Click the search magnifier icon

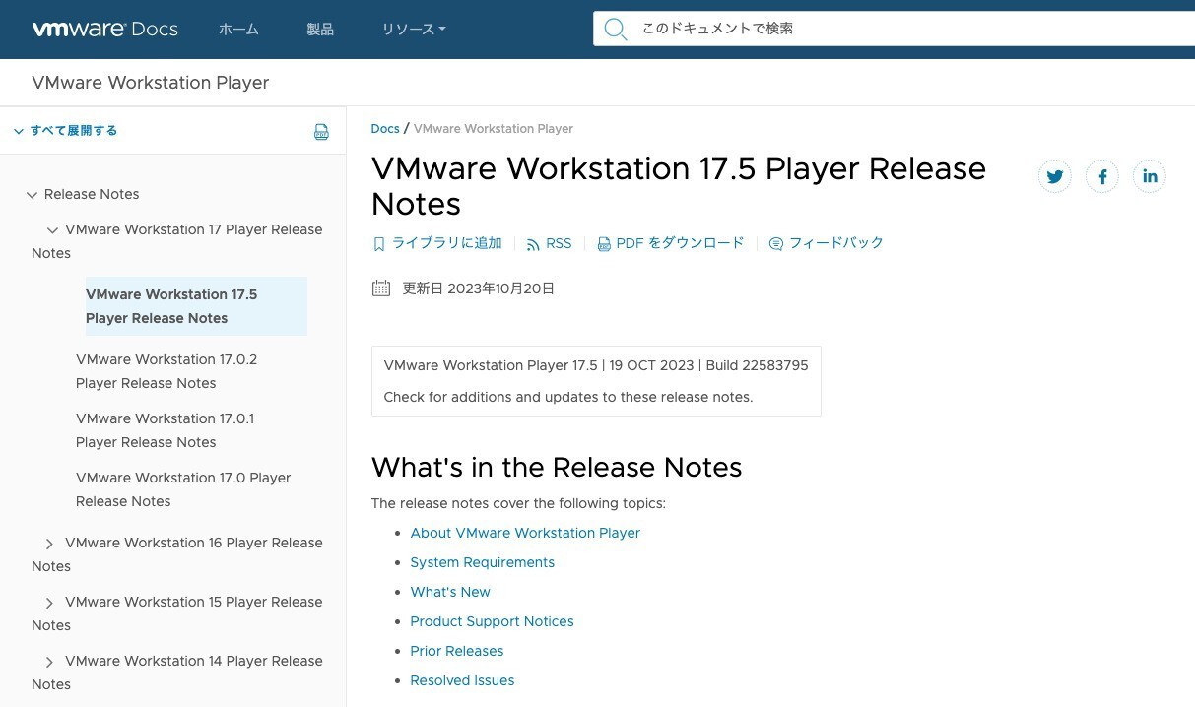[615, 29]
